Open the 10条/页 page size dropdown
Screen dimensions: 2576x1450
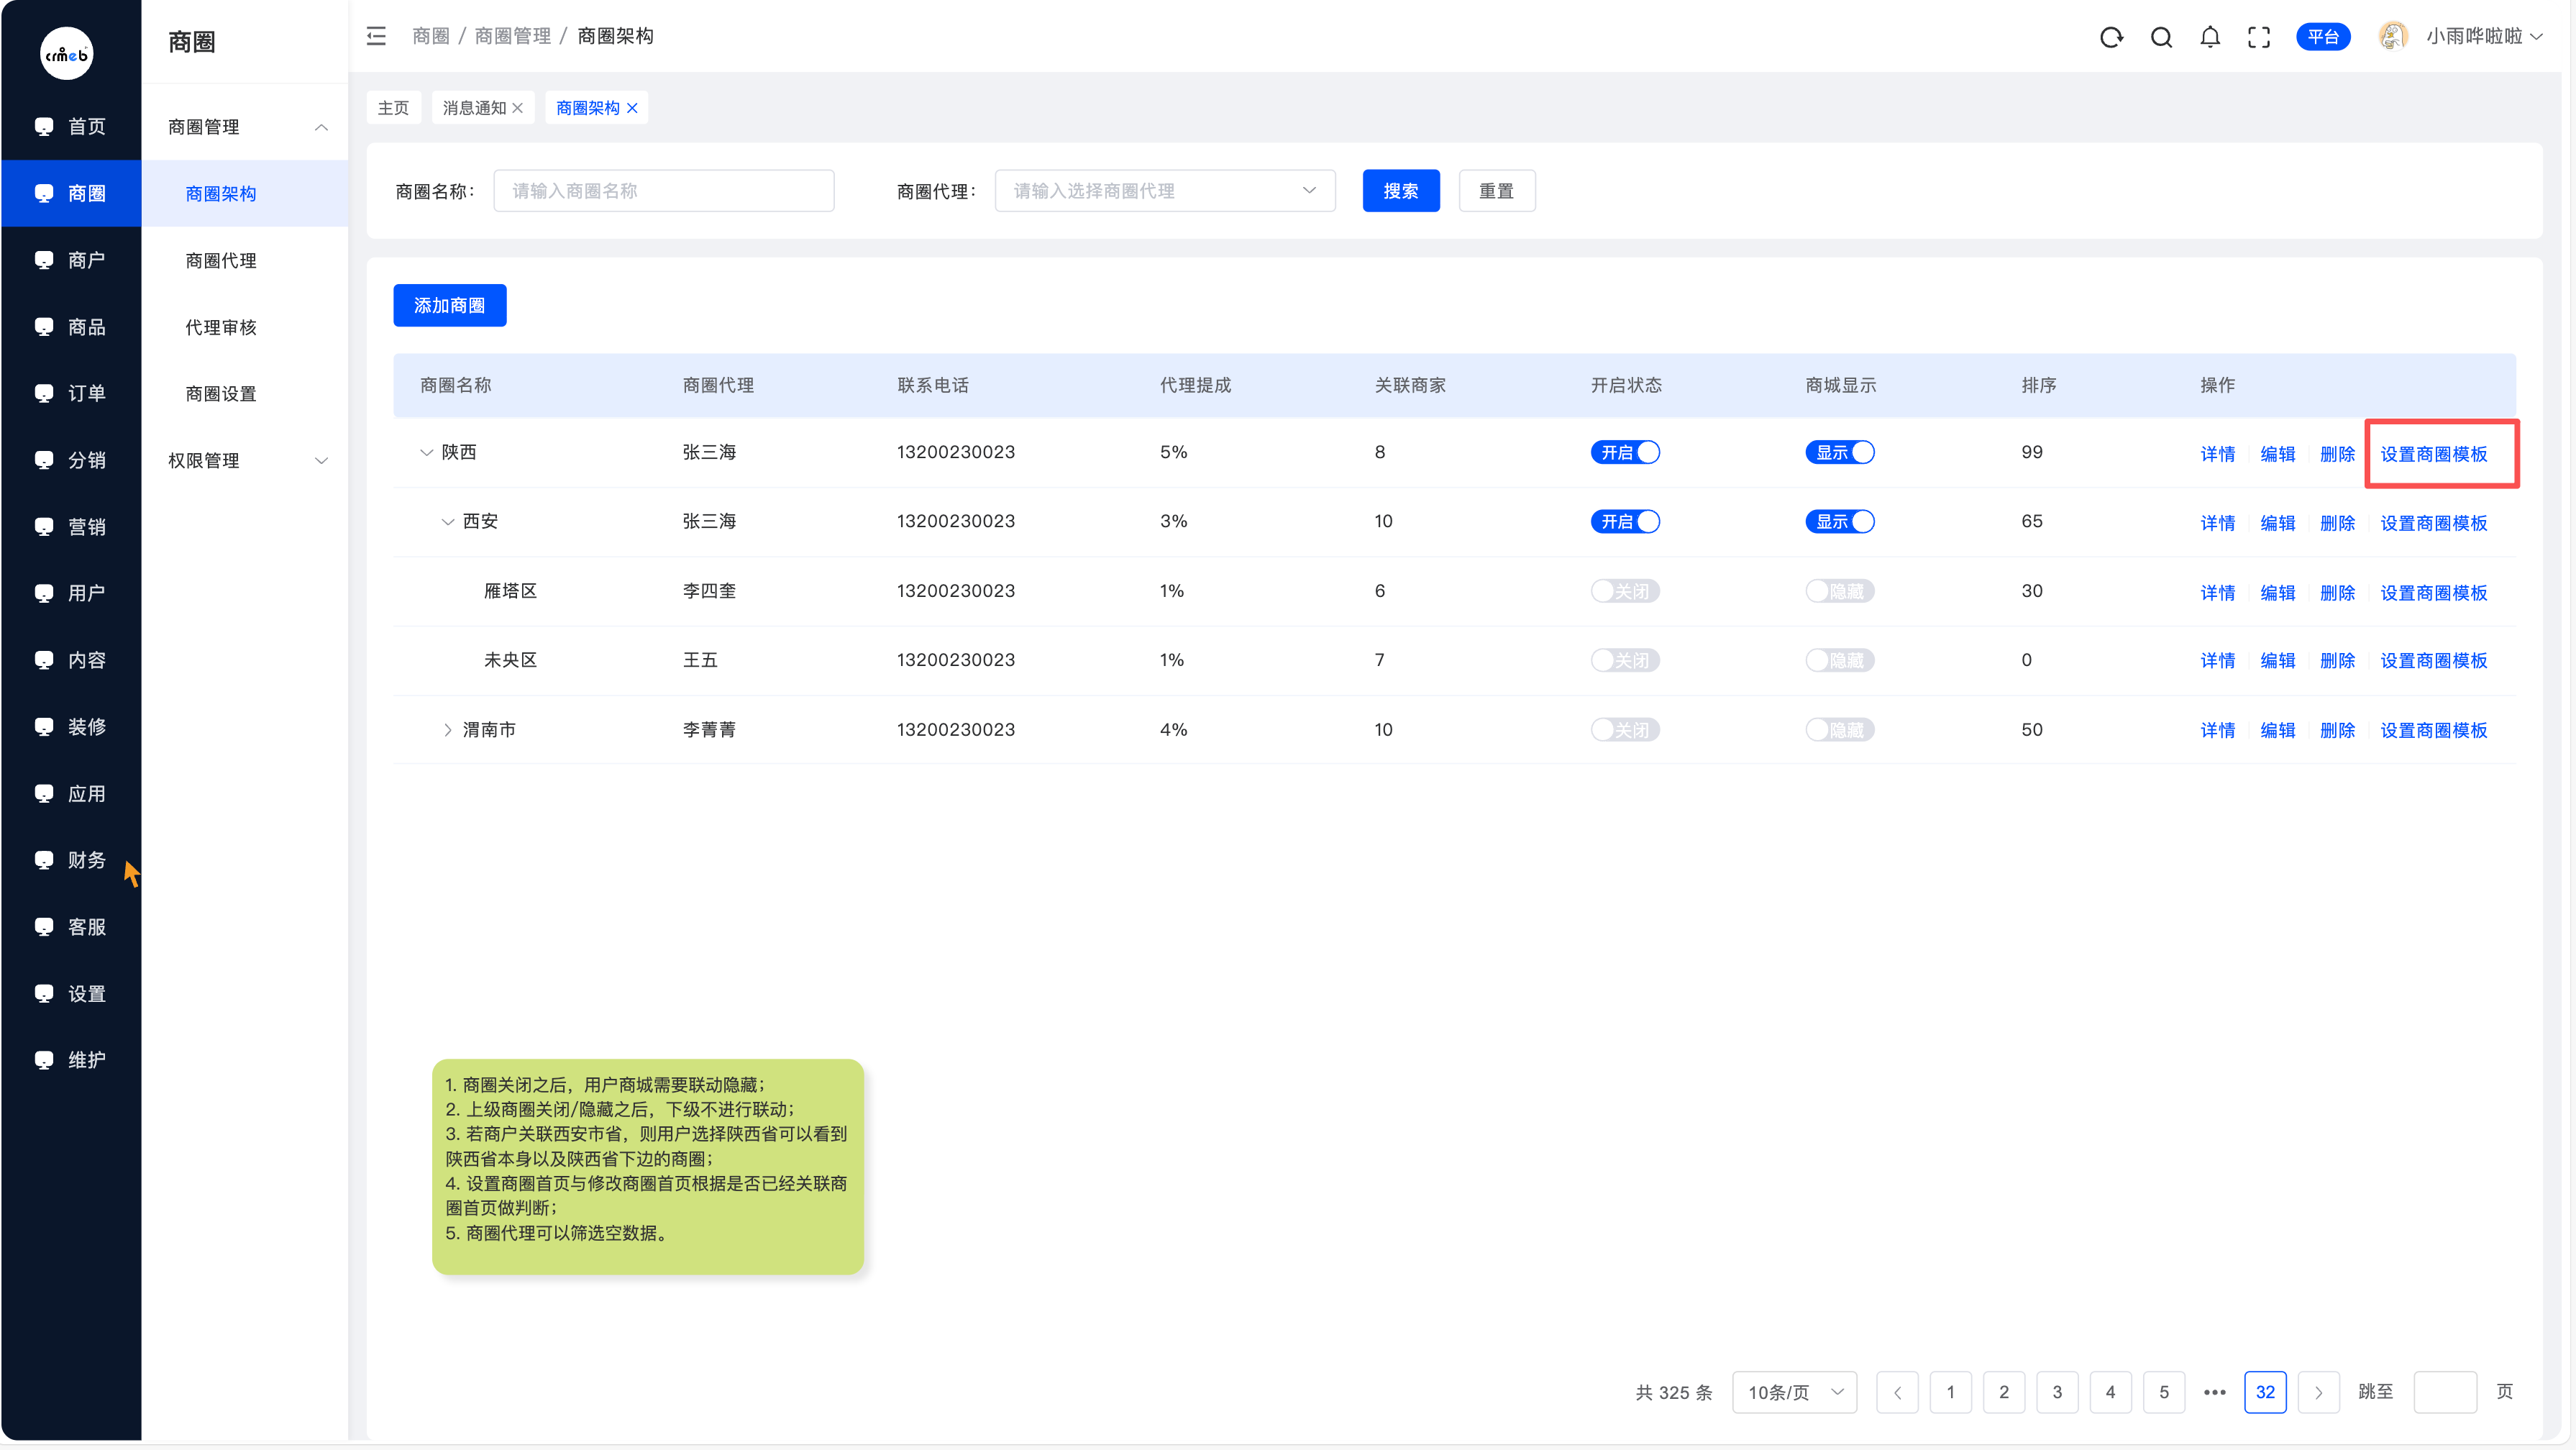(1794, 1392)
